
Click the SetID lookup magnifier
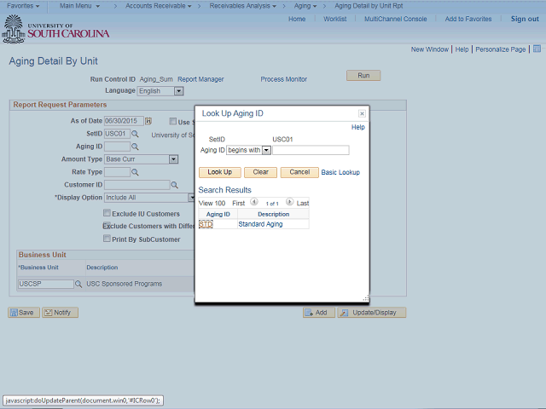[135, 134]
